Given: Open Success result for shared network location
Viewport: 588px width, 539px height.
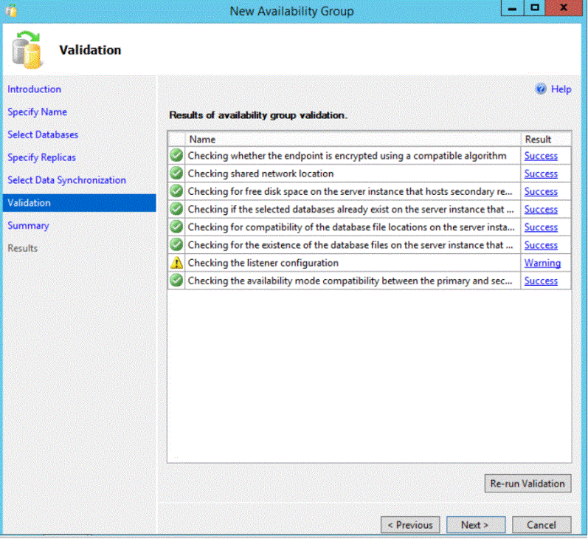Looking at the screenshot, I should [x=541, y=174].
